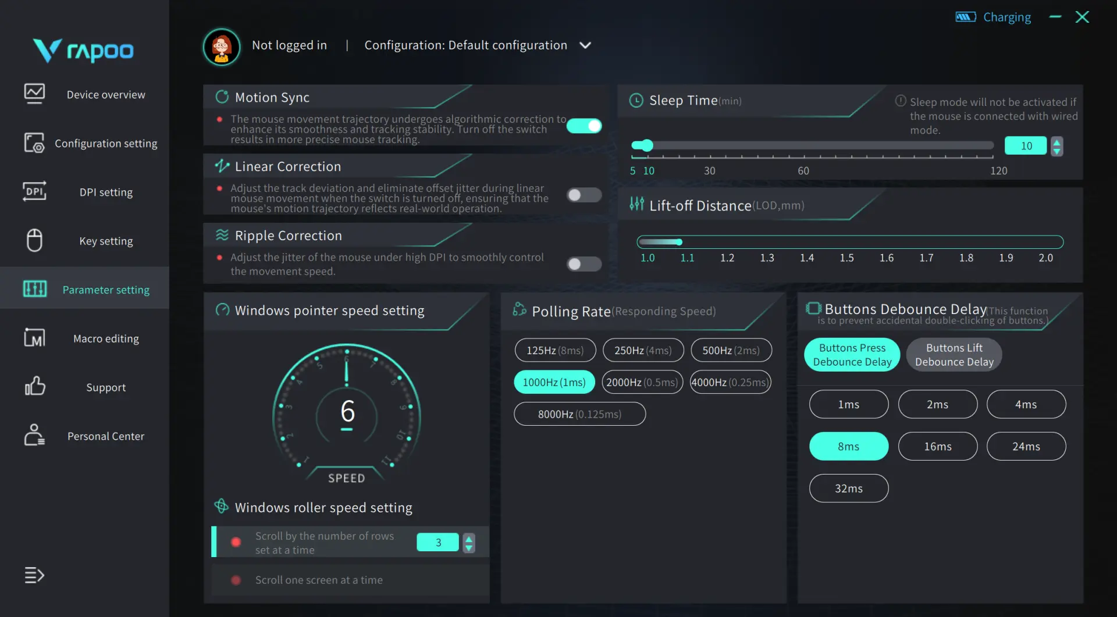Click the DPI setting icon

(x=34, y=191)
